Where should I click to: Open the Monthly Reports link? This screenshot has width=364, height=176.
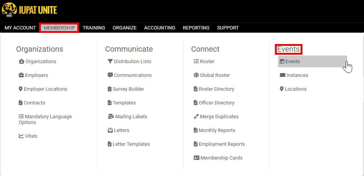click(x=217, y=130)
